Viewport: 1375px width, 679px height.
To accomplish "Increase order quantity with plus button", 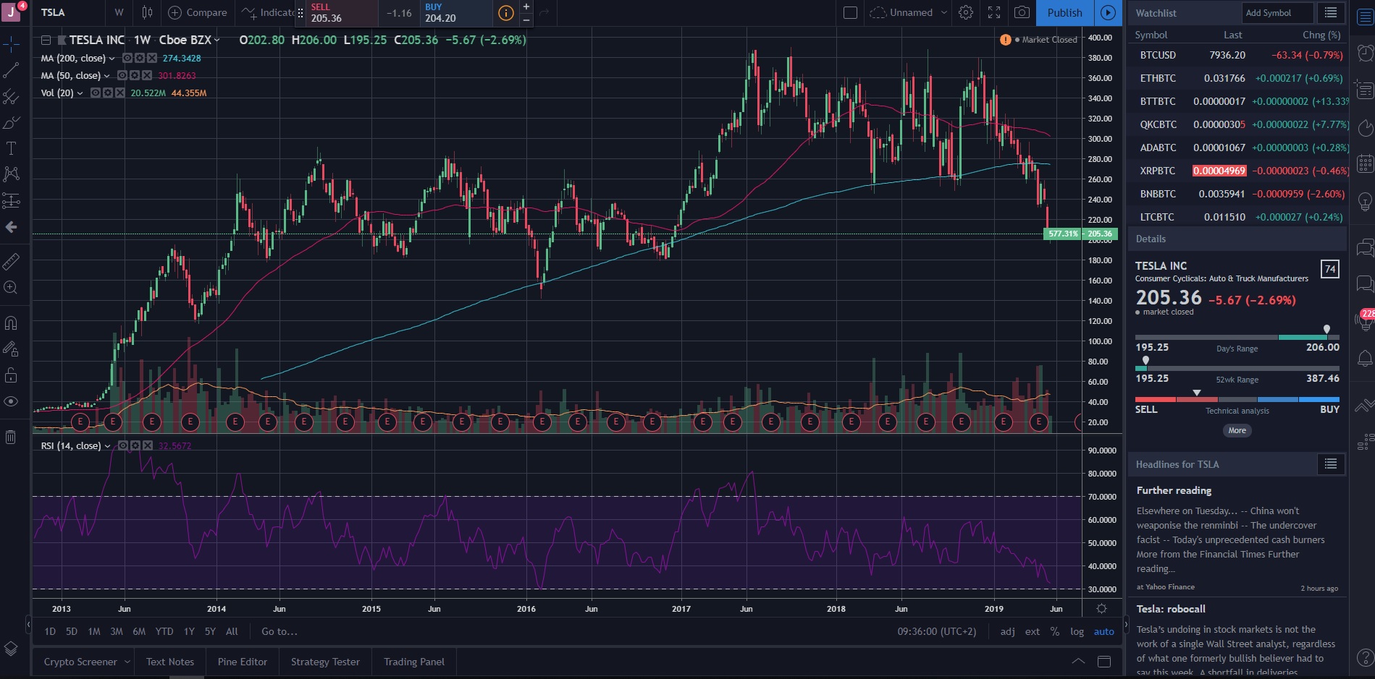I will pyautogui.click(x=526, y=7).
